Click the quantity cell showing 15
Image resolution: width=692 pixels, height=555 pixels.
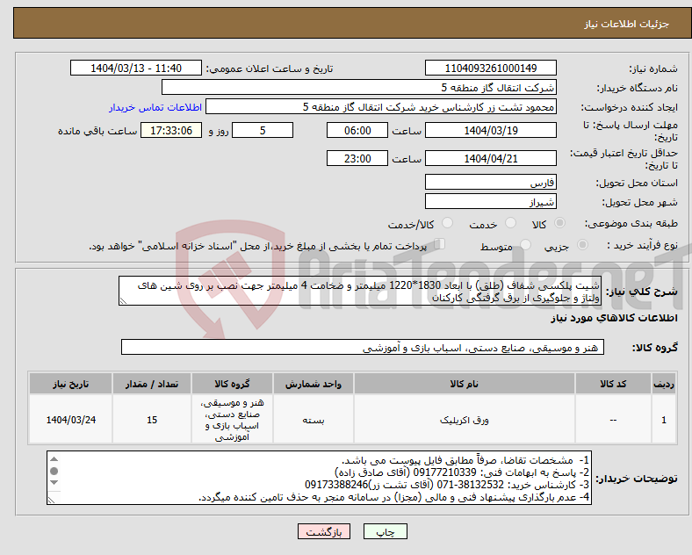pos(152,420)
